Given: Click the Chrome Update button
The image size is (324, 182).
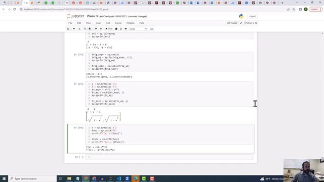Looking at the screenshot, I should click(315, 9).
